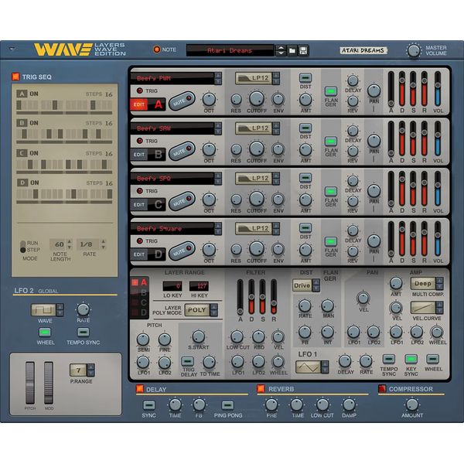The height and width of the screenshot is (464, 464).
Task: Select layer B tab in edit panel
Action: tap(139, 292)
